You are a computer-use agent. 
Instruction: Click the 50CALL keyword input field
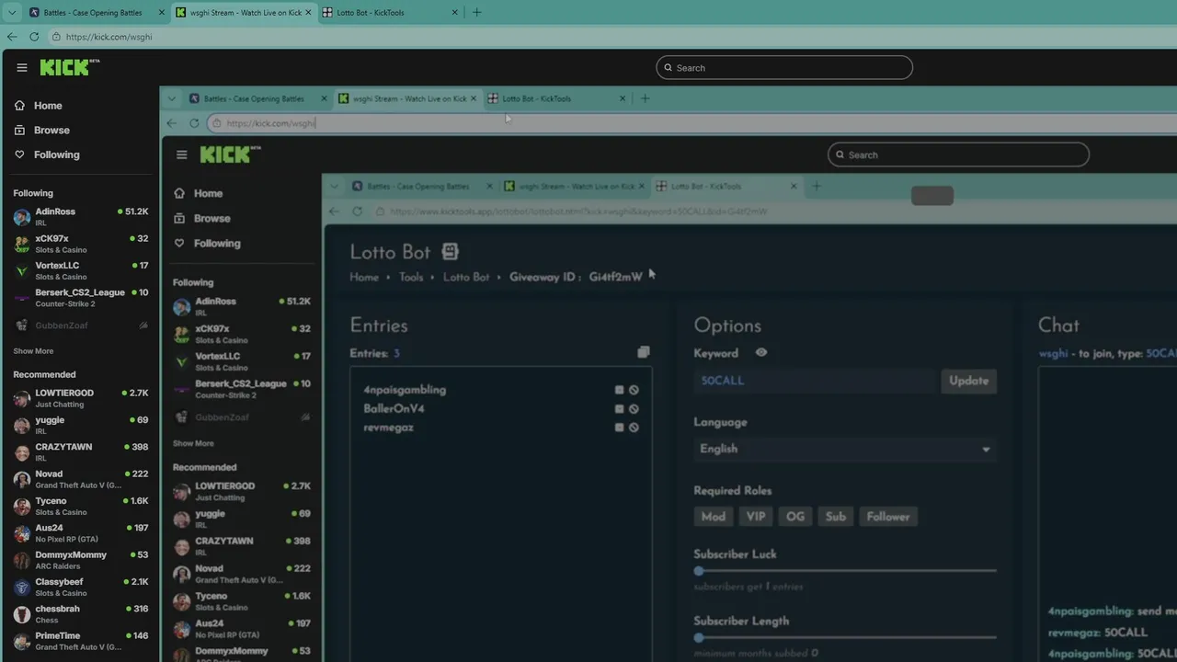pyautogui.click(x=815, y=381)
